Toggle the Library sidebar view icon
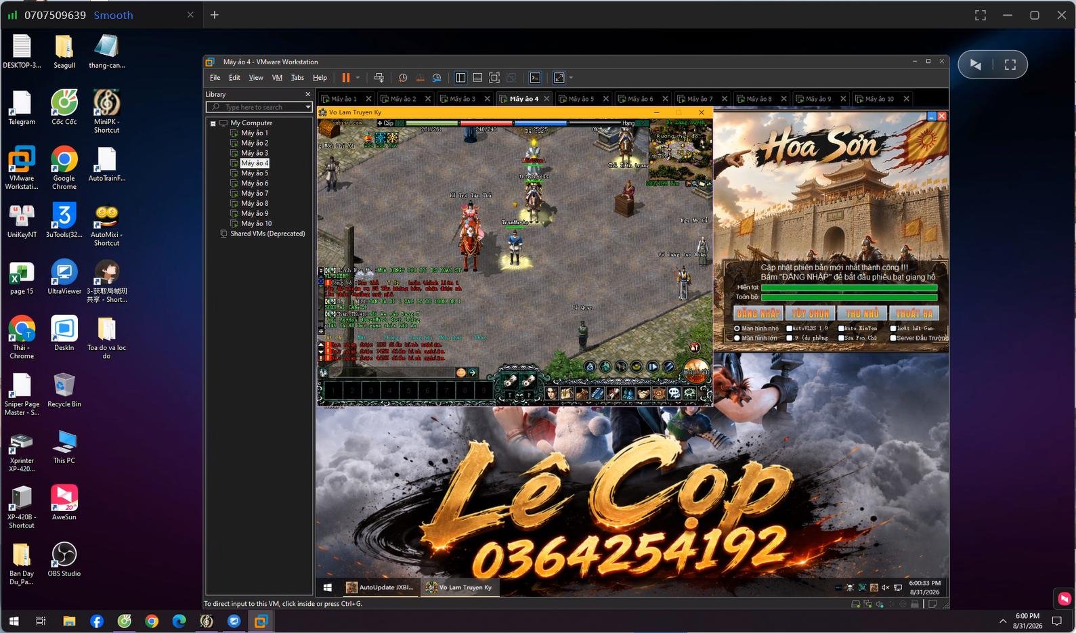 click(x=460, y=78)
